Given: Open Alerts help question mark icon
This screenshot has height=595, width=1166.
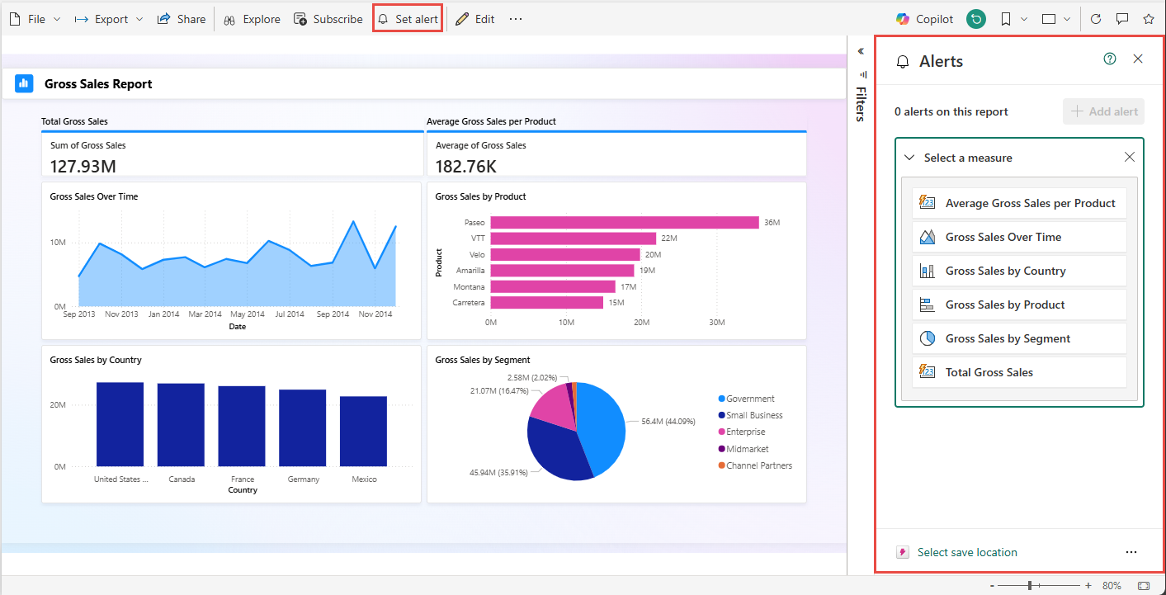Looking at the screenshot, I should click(1110, 59).
